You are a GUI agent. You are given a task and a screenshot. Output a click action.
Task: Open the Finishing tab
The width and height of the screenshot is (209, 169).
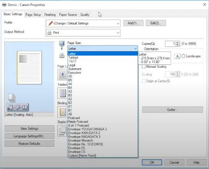pyautogui.click(x=50, y=15)
